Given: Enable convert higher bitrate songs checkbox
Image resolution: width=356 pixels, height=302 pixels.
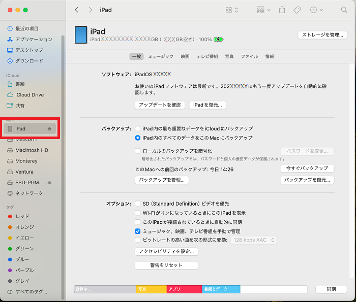Looking at the screenshot, I should point(138,240).
